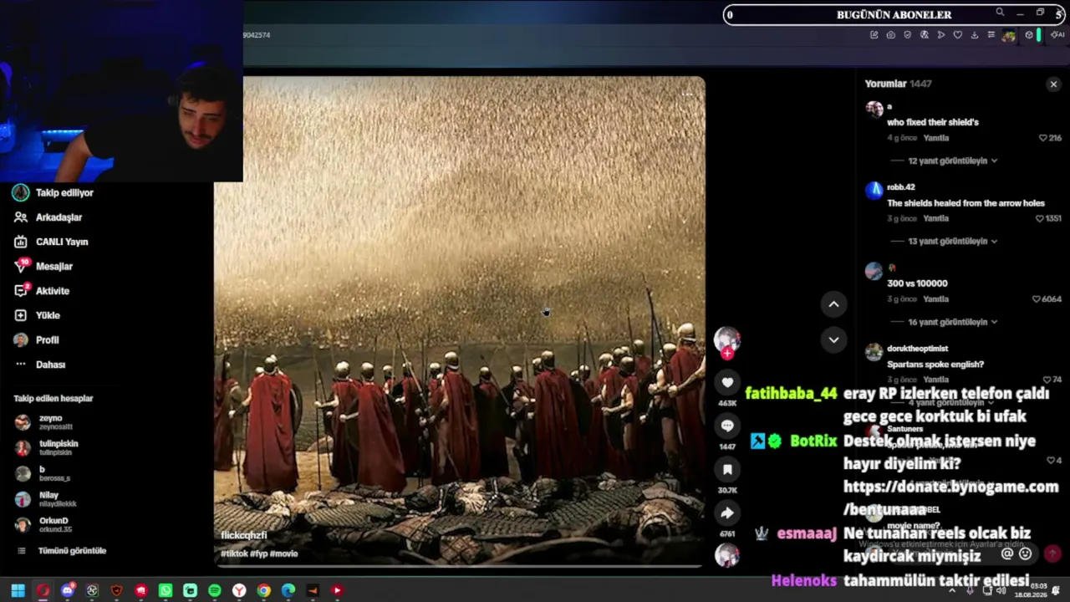Bookmark the video with the save icon

727,470
